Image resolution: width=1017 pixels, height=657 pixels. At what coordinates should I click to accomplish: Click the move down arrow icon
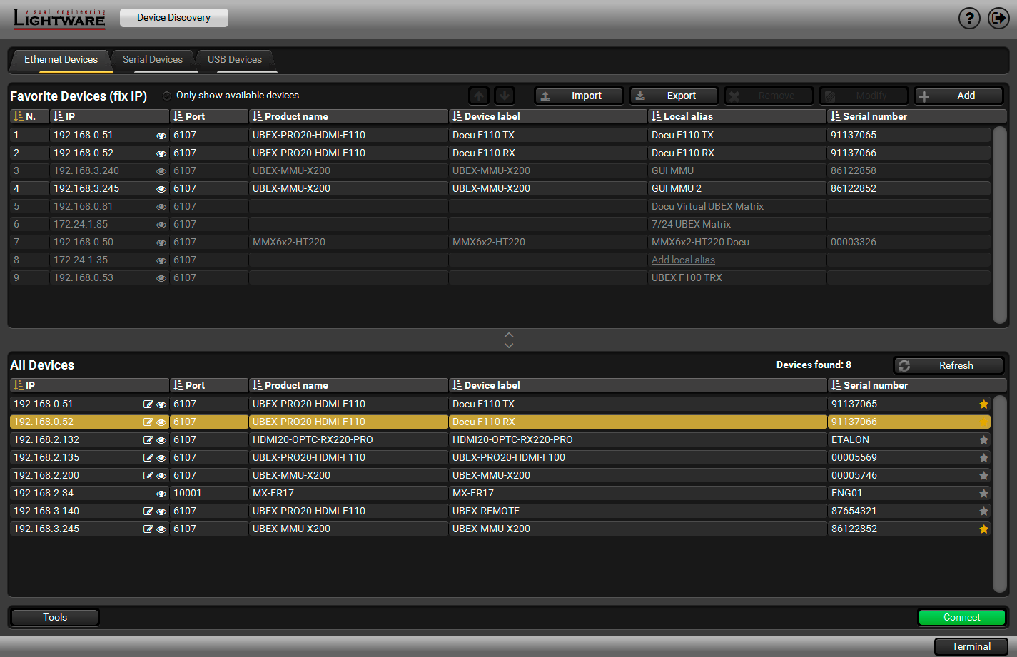pos(505,96)
